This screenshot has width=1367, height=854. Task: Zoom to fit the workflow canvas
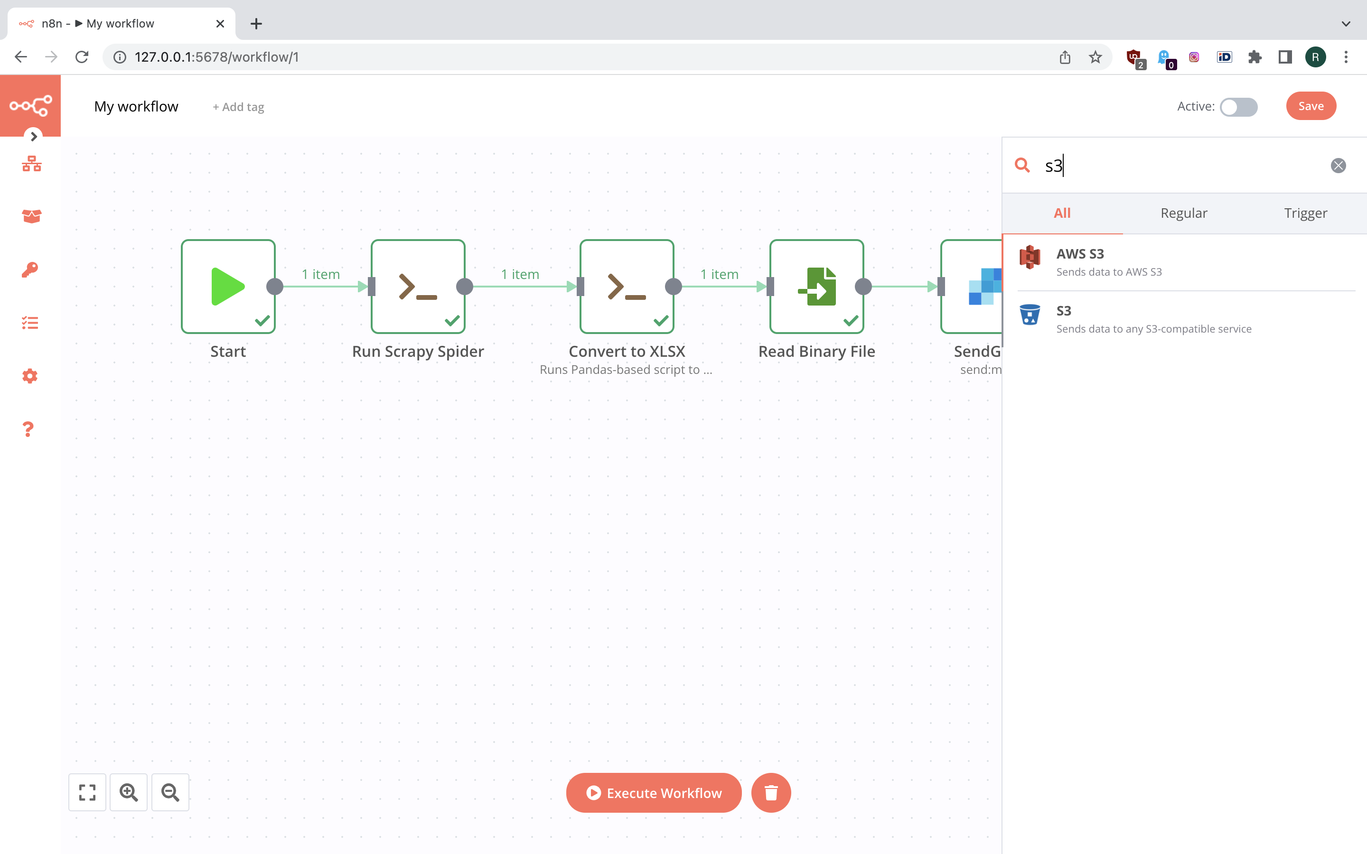point(87,792)
